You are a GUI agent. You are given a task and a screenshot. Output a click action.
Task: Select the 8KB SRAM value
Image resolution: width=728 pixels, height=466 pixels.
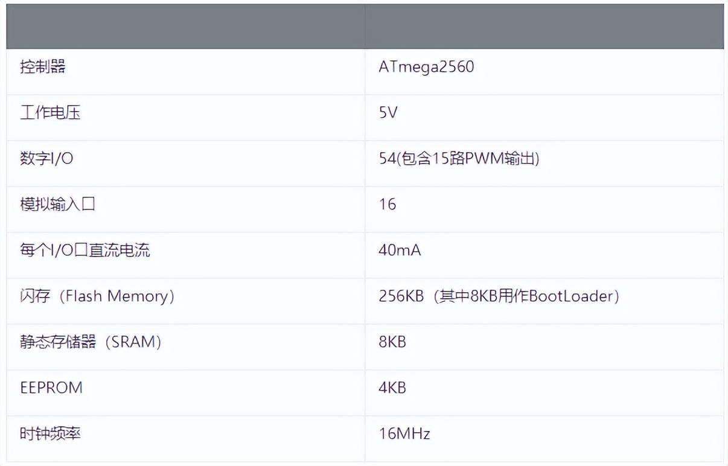click(x=392, y=342)
